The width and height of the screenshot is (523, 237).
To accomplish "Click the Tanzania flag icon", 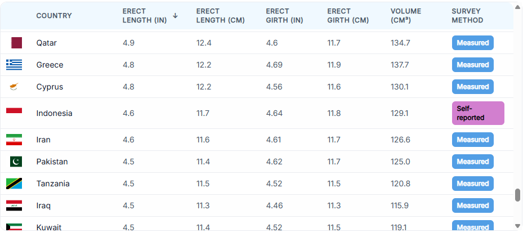I will tap(14, 184).
